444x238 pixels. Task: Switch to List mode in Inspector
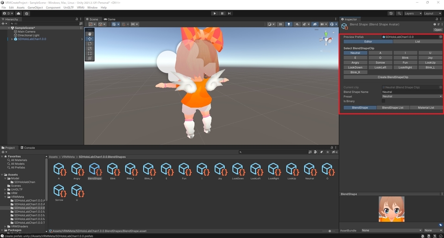click(x=417, y=42)
